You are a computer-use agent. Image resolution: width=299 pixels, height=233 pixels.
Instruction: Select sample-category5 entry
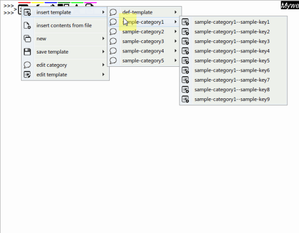click(144, 61)
